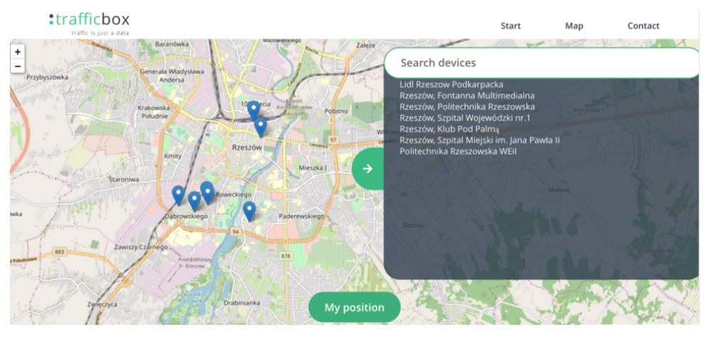
Task: Select Rzeszów, Klub Pod Palmą device
Action: tap(449, 129)
